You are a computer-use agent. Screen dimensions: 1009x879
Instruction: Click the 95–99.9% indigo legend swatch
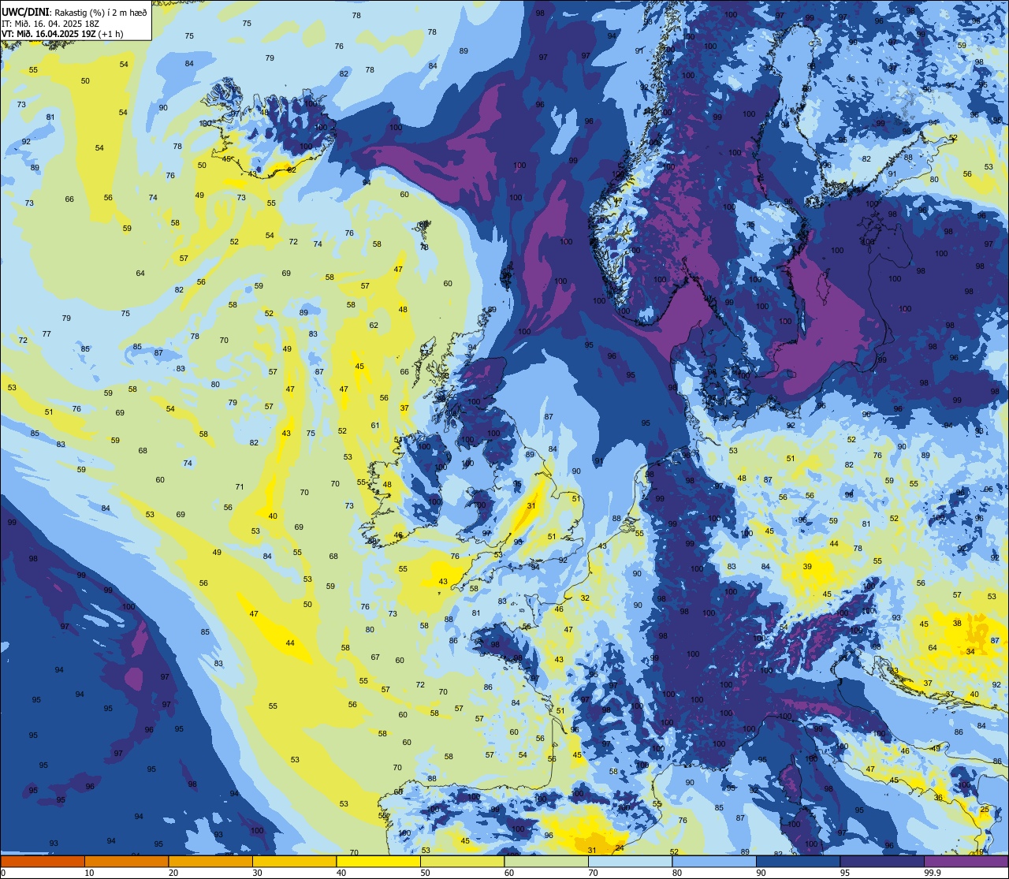tap(882, 861)
